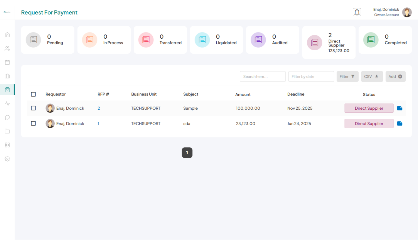This screenshot has width=418, height=251.
Task: Open the Filter by date picker
Action: click(x=311, y=76)
